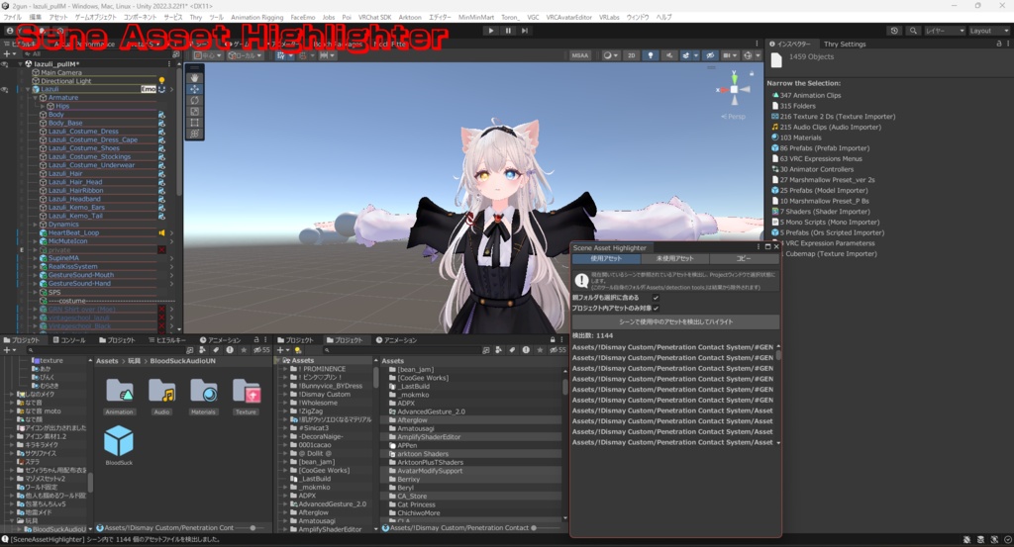The image size is (1014, 547).
Task: Expand the Hips hierarchy item
Action: click(43, 106)
